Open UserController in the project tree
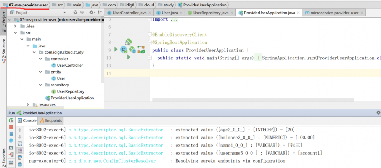Viewport: 381px width, 168px height. tap(69, 66)
